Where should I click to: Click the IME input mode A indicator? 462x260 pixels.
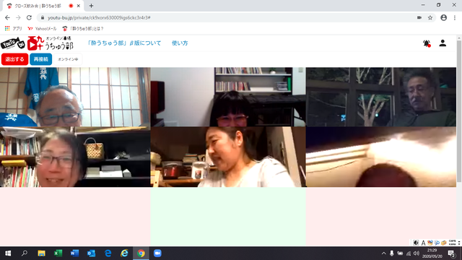tap(424, 243)
